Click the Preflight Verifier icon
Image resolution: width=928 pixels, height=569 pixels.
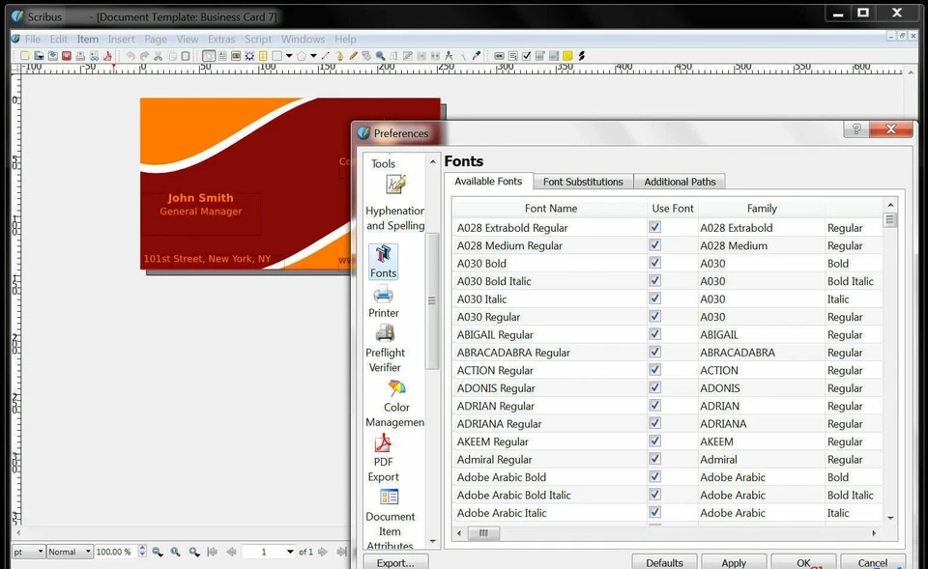click(385, 333)
